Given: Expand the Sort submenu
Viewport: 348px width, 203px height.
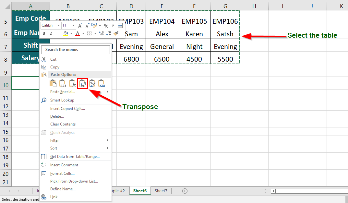Looking at the screenshot, I should click(x=54, y=148).
